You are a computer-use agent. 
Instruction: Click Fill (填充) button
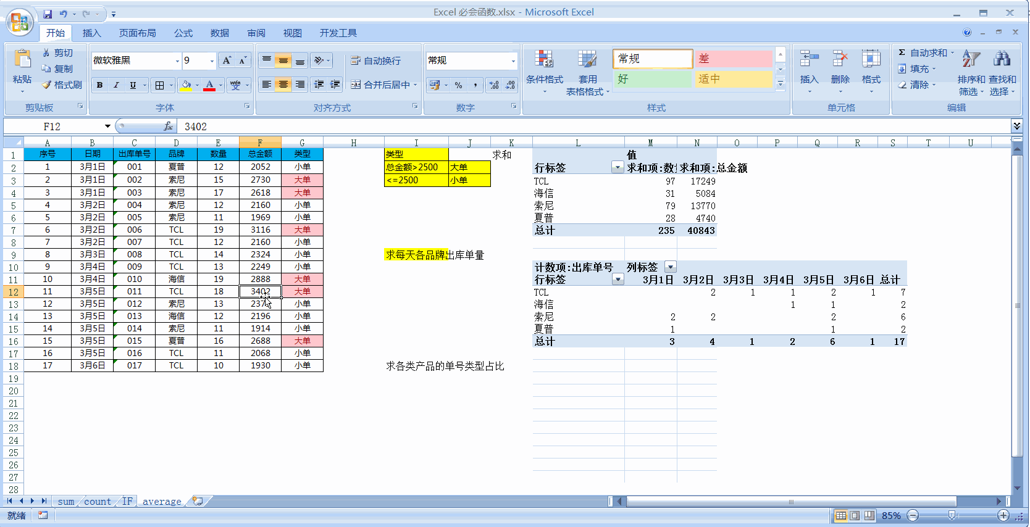point(916,69)
